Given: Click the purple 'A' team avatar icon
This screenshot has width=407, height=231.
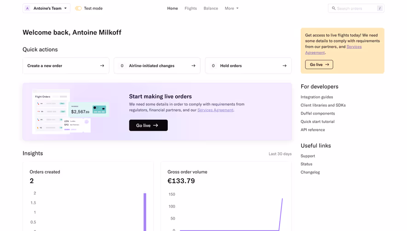Looking at the screenshot, I should 27,8.
